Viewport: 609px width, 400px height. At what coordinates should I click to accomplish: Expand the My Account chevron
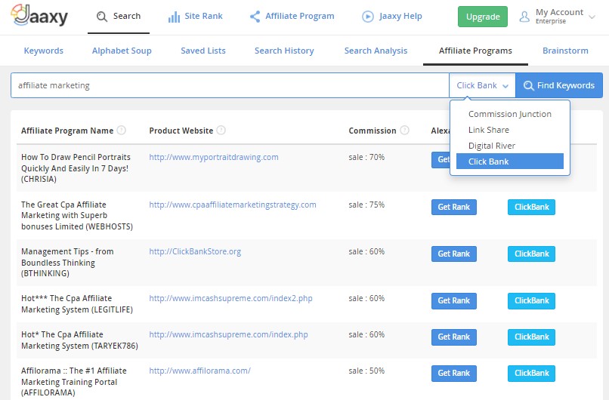pos(592,17)
